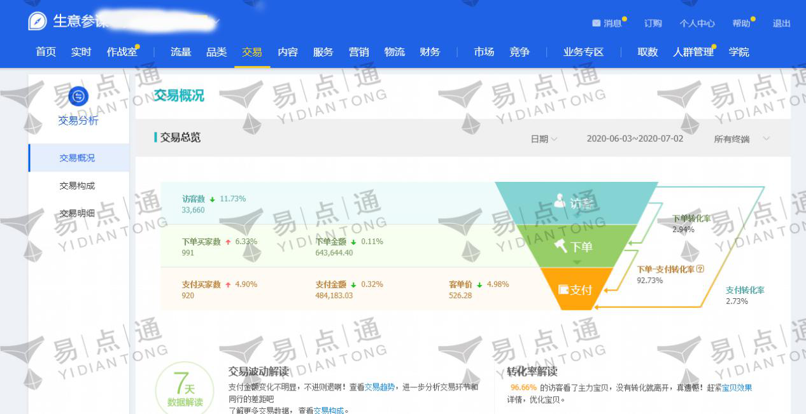Select 交易明细 in the sidebar

coord(77,214)
